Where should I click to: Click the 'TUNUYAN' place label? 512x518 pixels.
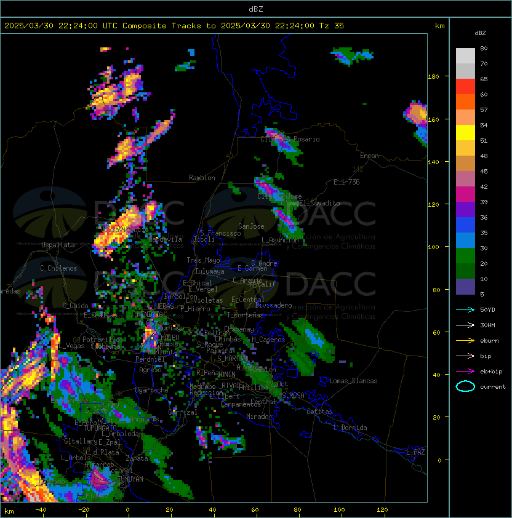click(130, 479)
